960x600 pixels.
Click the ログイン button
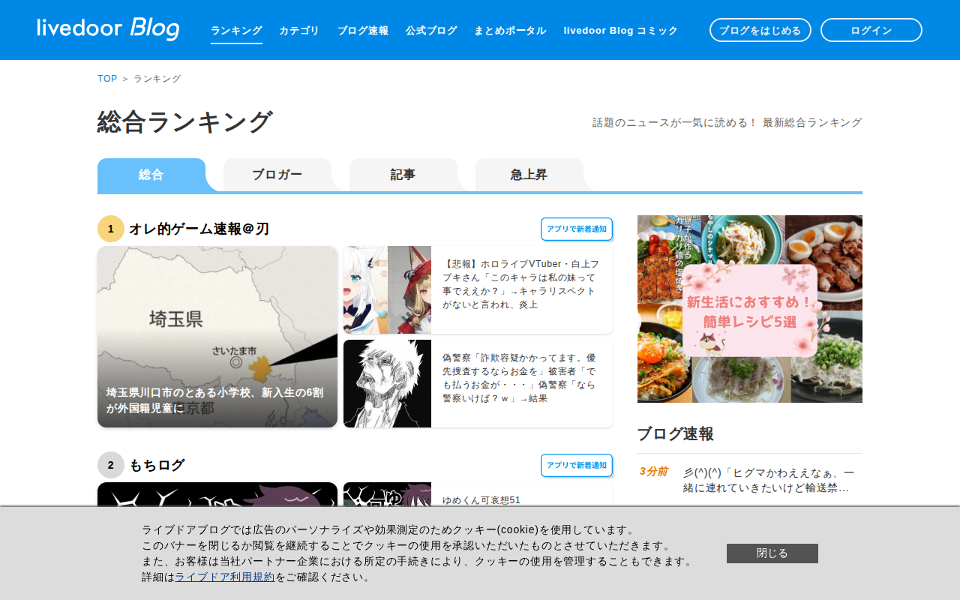(871, 30)
